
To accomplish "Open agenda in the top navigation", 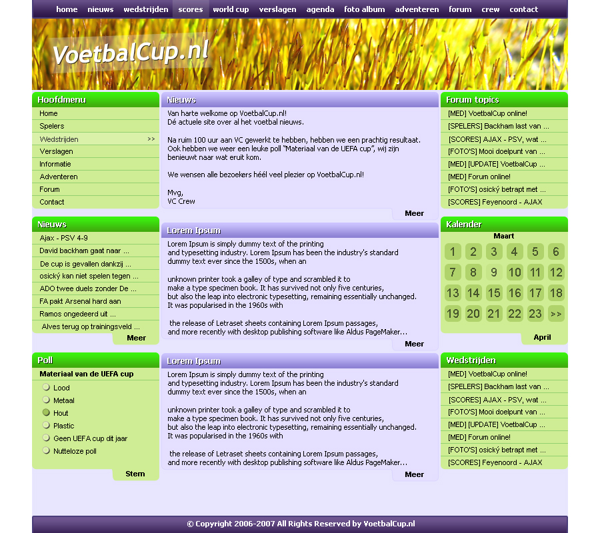I will (320, 9).
